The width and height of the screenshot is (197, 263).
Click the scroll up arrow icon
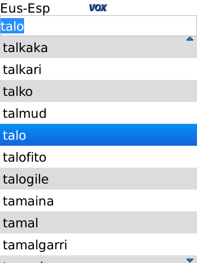coord(190,39)
